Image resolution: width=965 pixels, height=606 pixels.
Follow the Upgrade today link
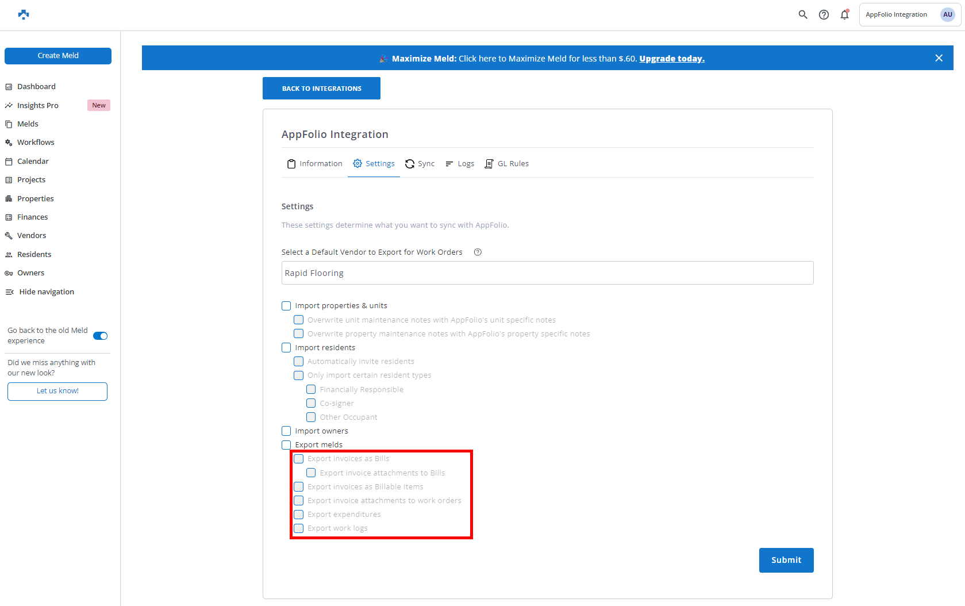671,59
